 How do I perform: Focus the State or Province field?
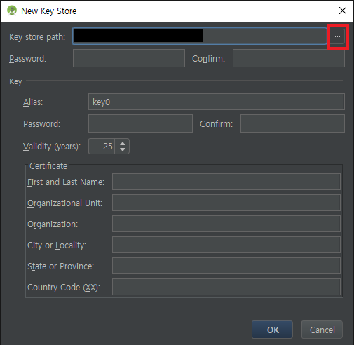tap(226, 266)
